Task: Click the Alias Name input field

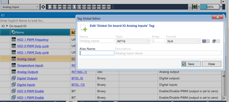Action: click(x=97, y=53)
